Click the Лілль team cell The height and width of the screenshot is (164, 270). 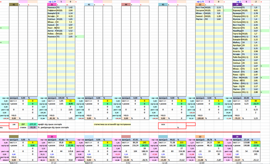[237, 80]
